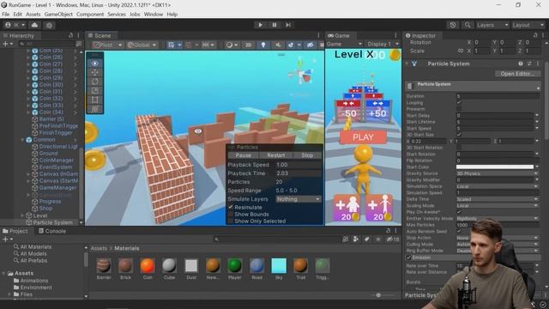Toggle the Looping checkbox in Inspector
Image resolution: width=549 pixels, height=309 pixels.
click(459, 102)
